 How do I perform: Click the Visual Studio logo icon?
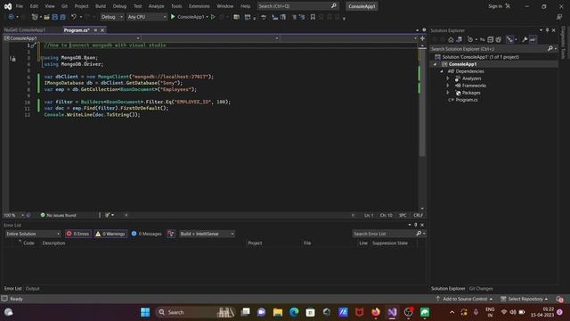coord(8,6)
